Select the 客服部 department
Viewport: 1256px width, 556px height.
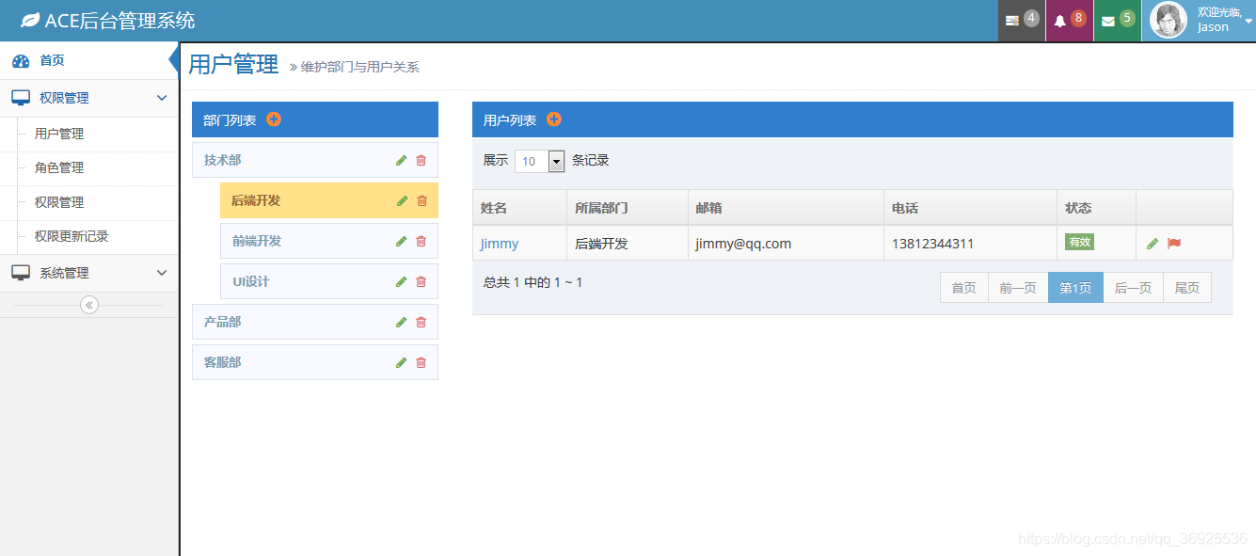315,362
